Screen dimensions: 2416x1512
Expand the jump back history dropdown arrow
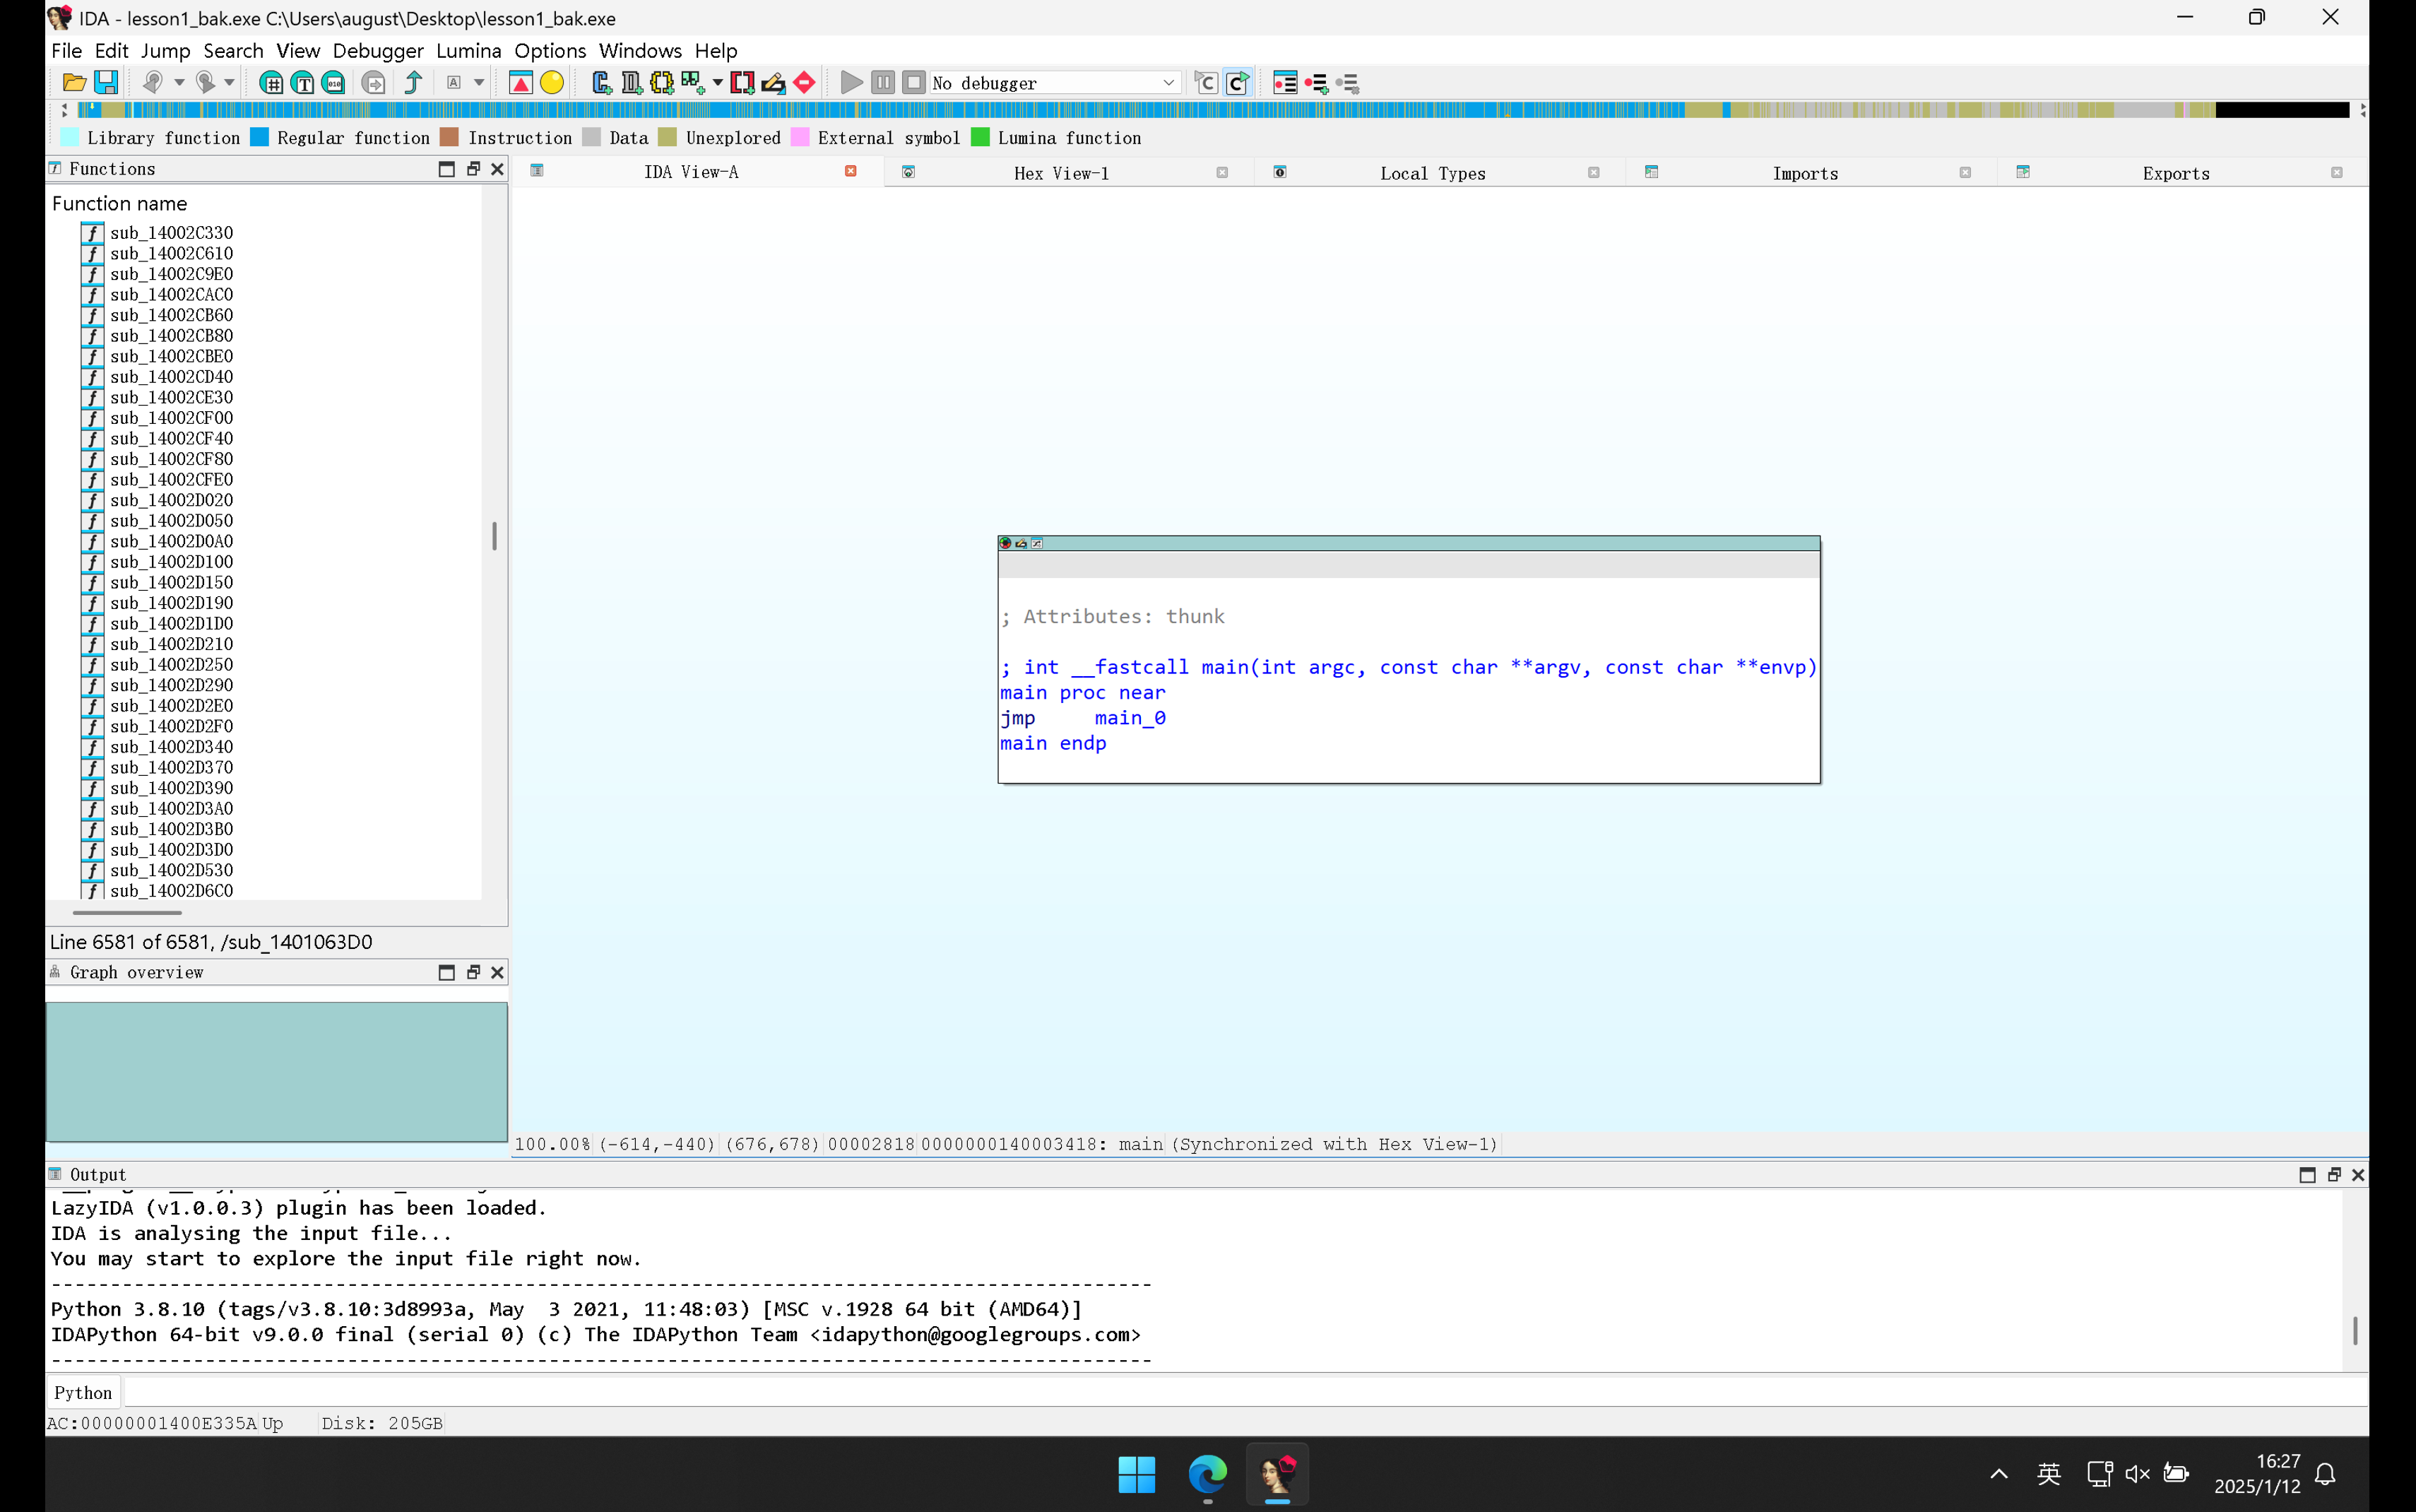pos(179,83)
